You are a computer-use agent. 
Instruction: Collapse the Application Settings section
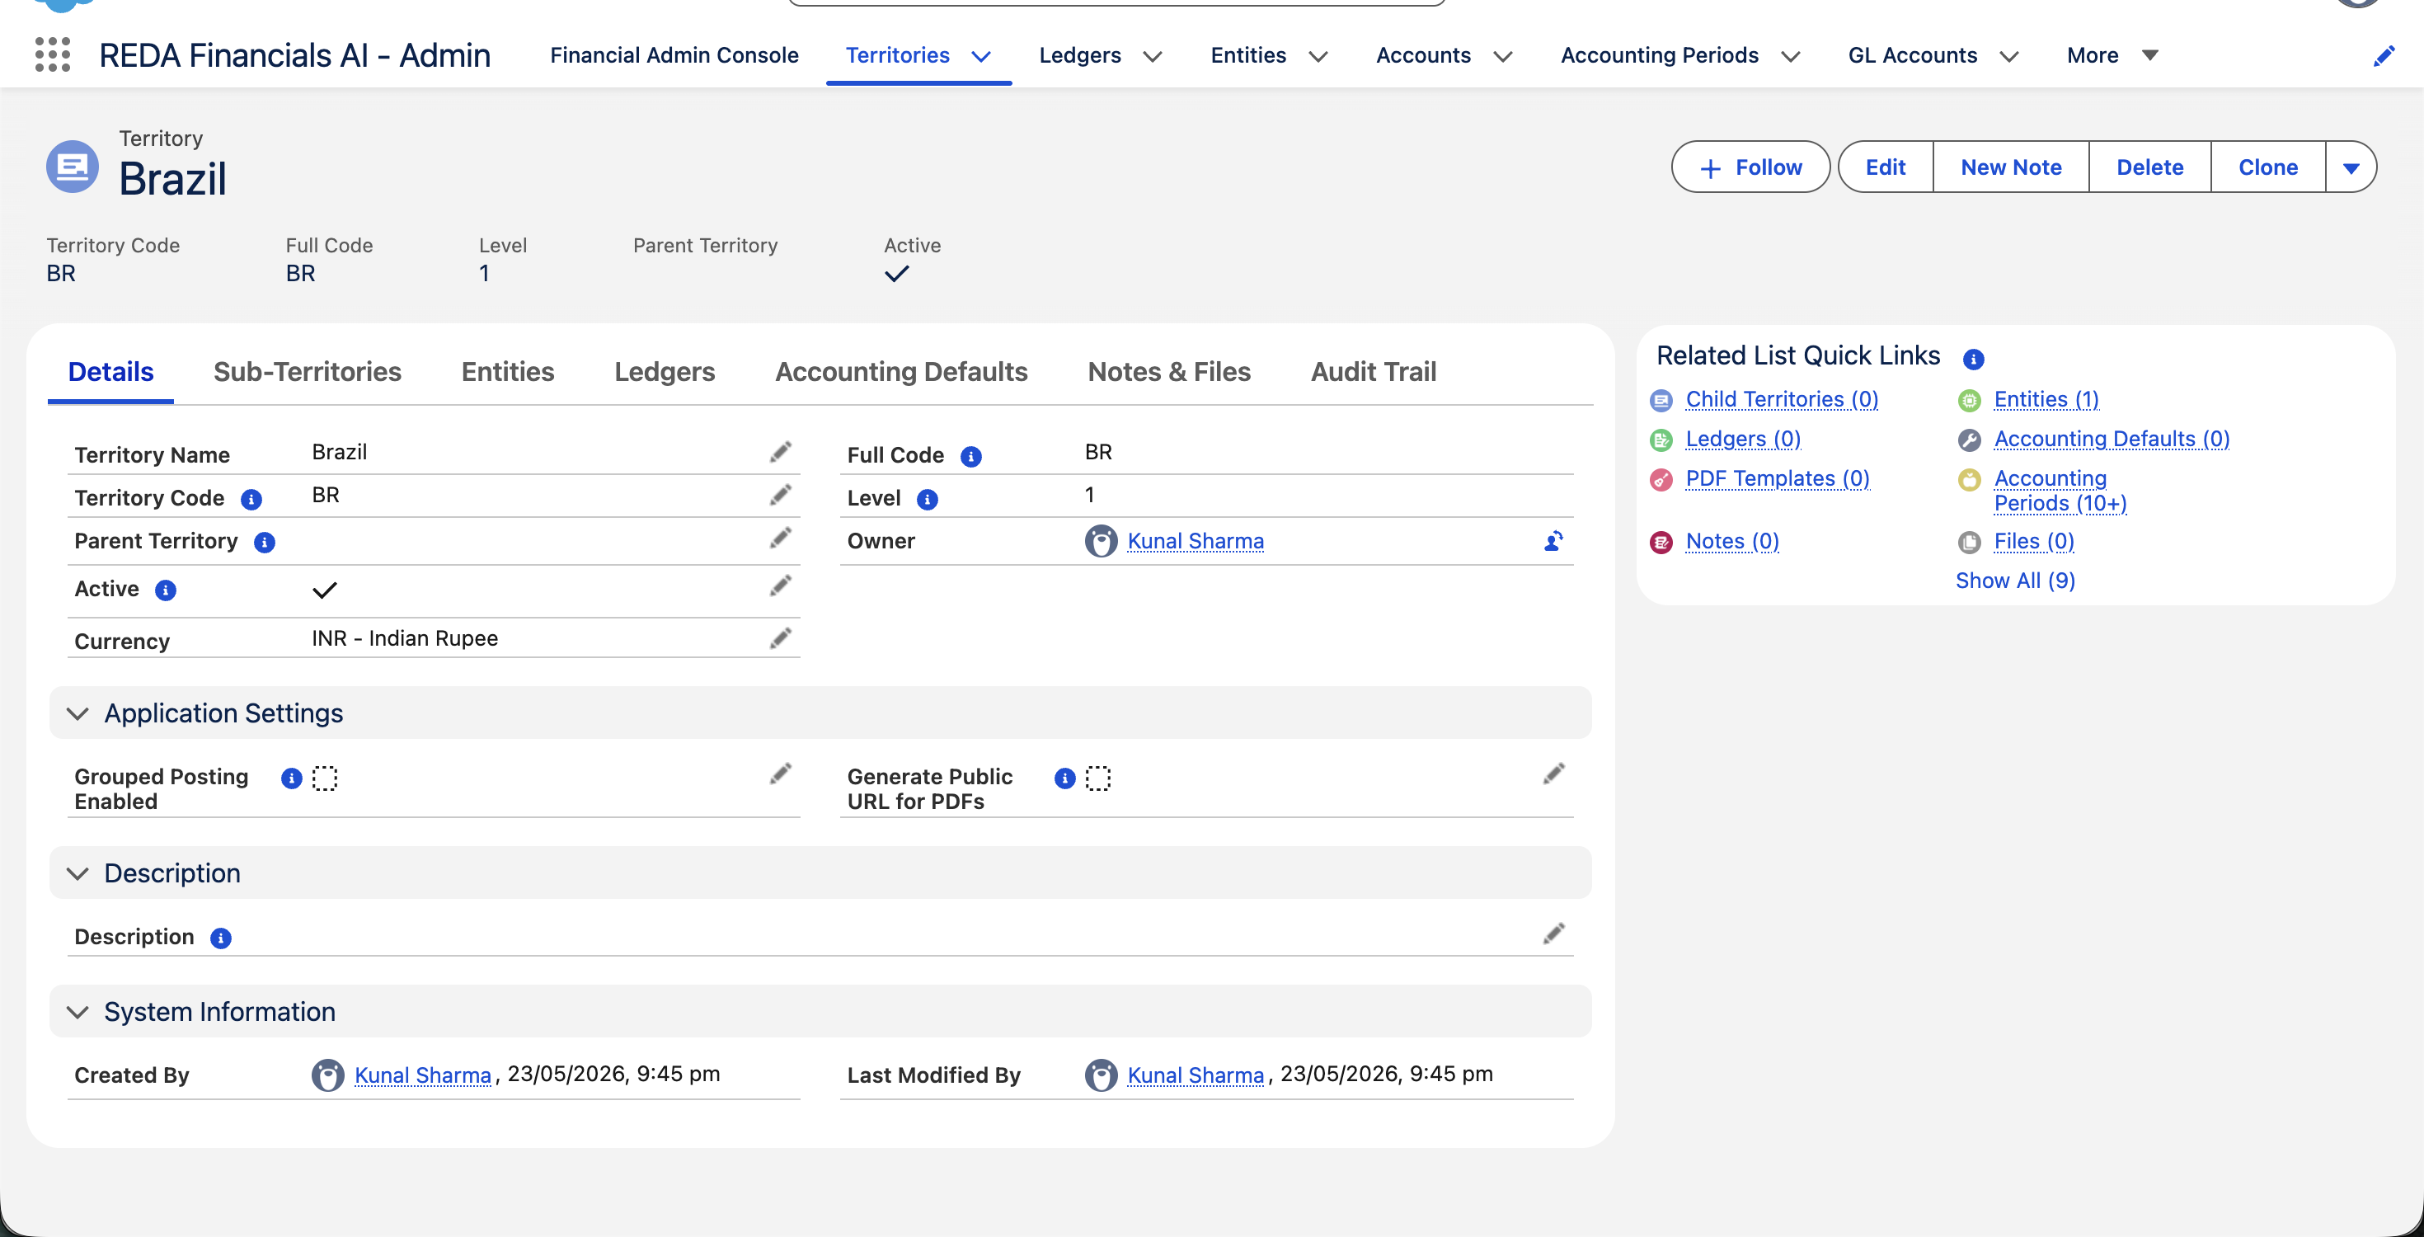coord(78,713)
